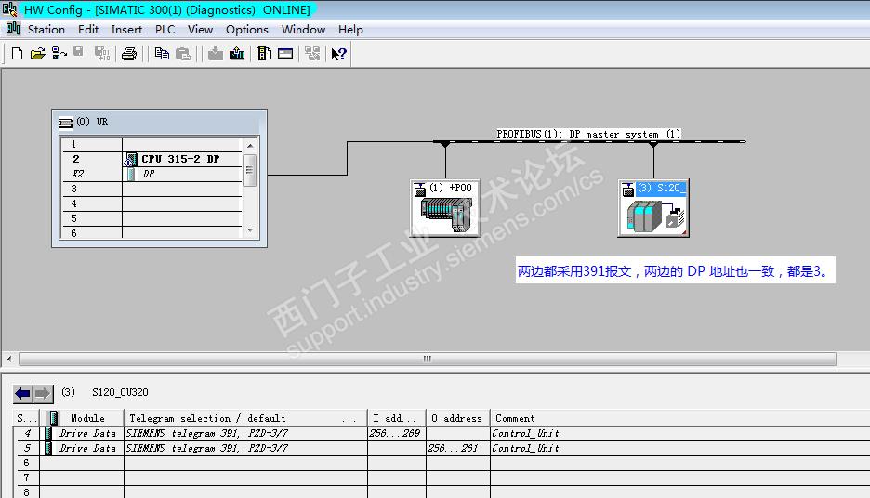Open the Insert menu

click(126, 30)
